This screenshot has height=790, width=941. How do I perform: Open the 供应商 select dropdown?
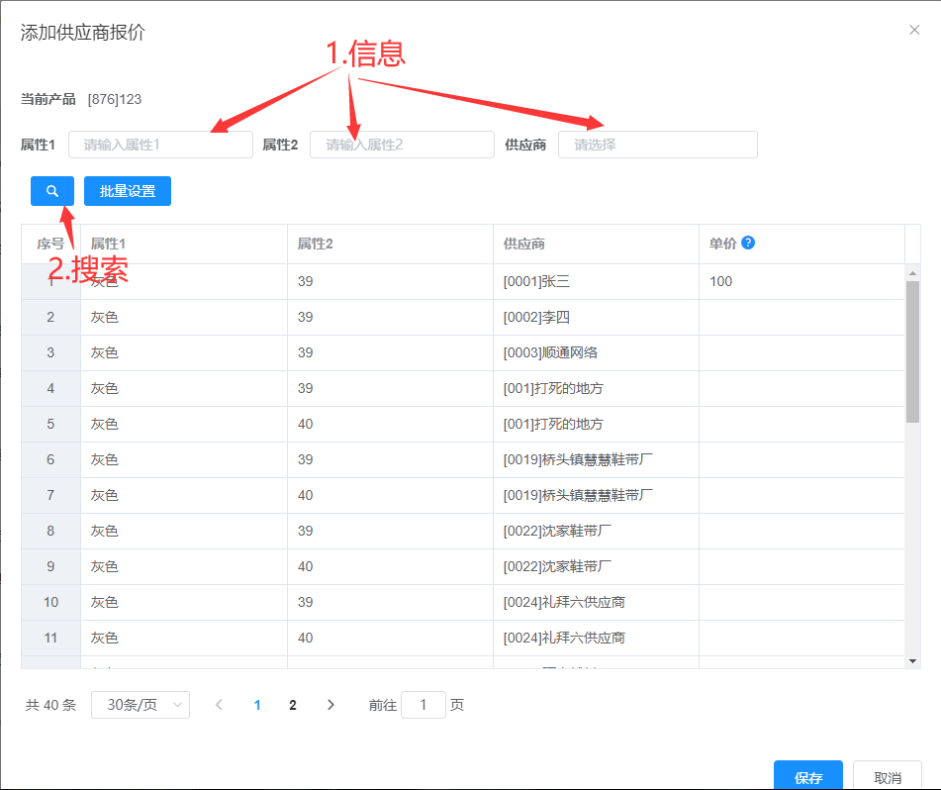click(657, 145)
